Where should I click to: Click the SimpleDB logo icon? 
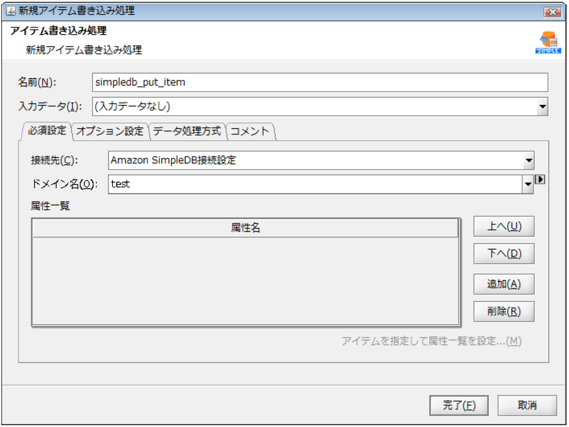tap(547, 42)
